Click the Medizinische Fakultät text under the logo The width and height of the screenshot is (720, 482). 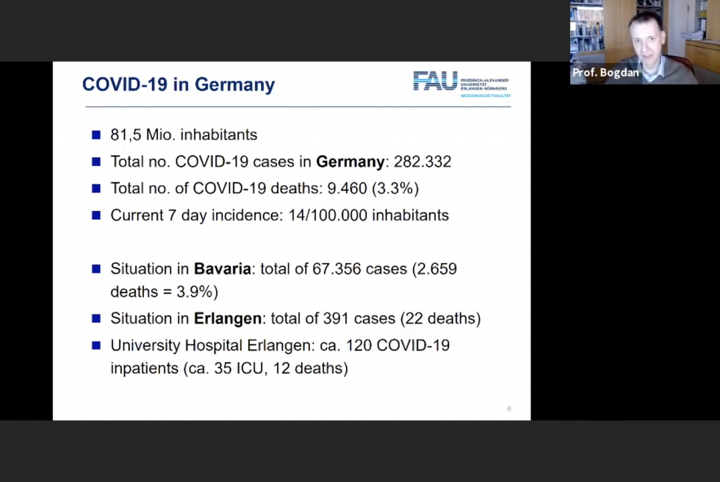click(x=485, y=96)
